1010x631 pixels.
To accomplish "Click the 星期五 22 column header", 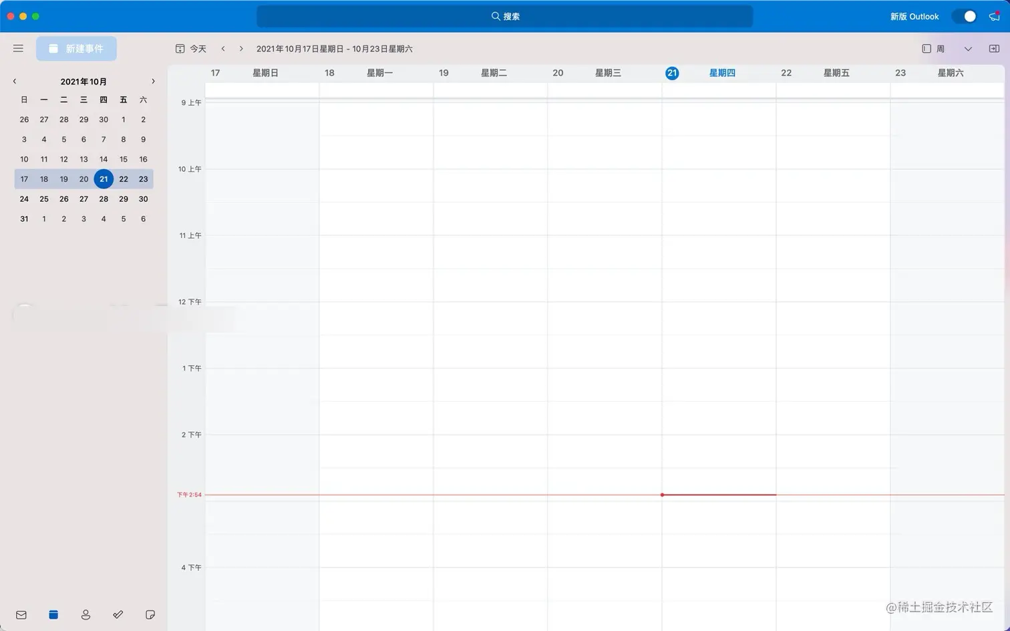I will [x=834, y=73].
